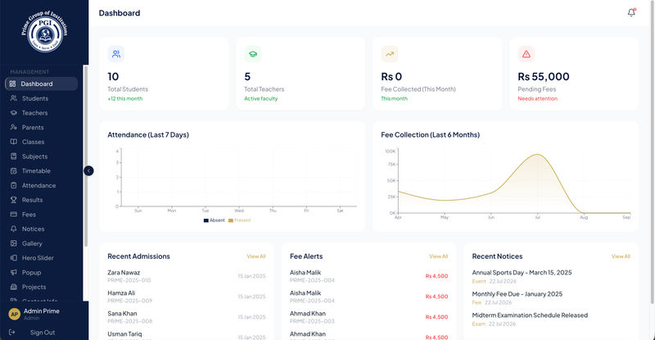Click the Notices bell icon in the sidebar
655x340 pixels.
[x=14, y=229]
